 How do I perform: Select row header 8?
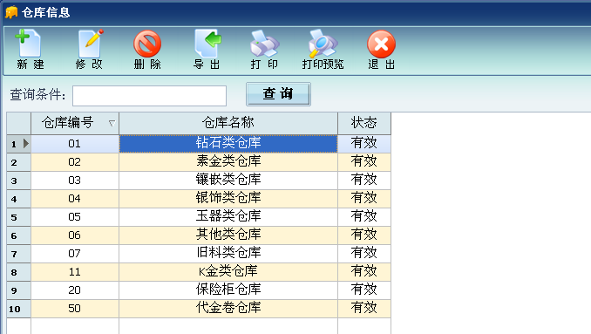click(x=18, y=272)
